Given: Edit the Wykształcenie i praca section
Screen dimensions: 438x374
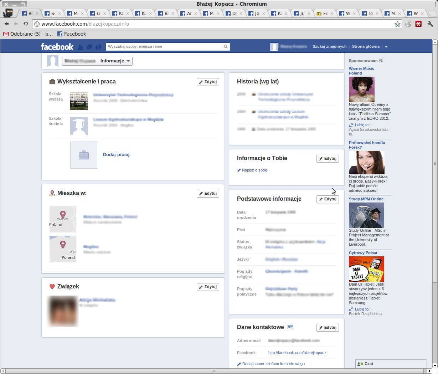Looking at the screenshot, I should pos(208,82).
